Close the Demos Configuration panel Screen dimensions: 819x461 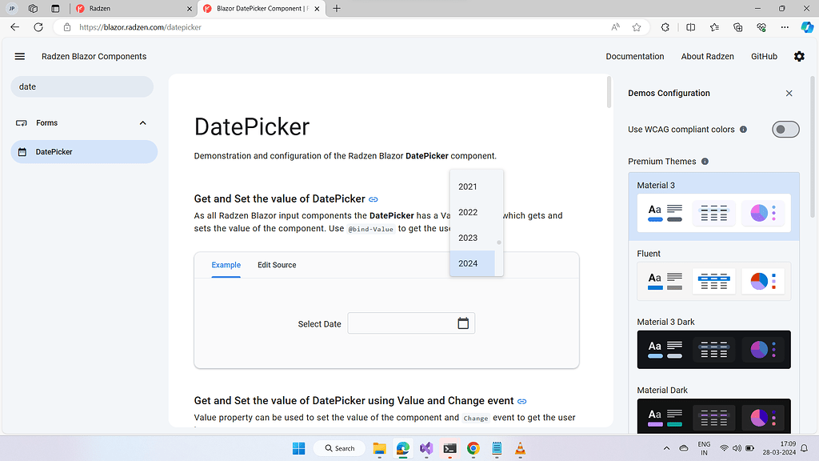click(x=789, y=93)
